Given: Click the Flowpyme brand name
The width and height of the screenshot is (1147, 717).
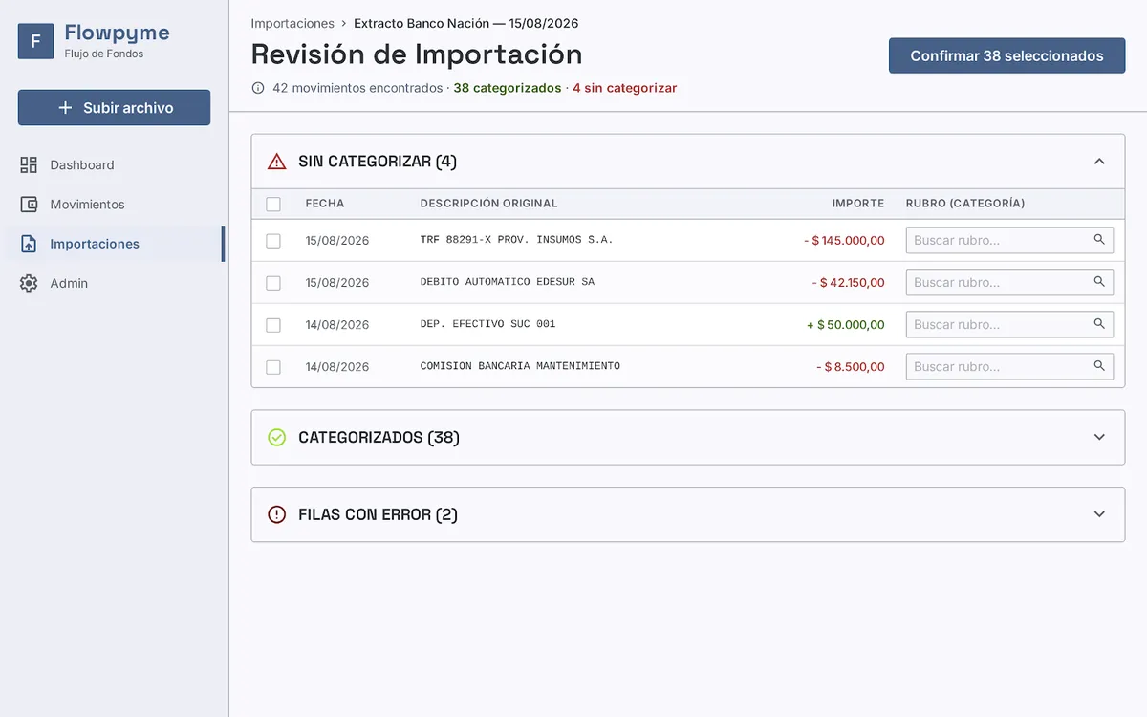Looking at the screenshot, I should [117, 33].
